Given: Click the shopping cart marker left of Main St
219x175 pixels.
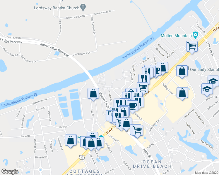Looking at the screenshot, I should coord(137,130).
